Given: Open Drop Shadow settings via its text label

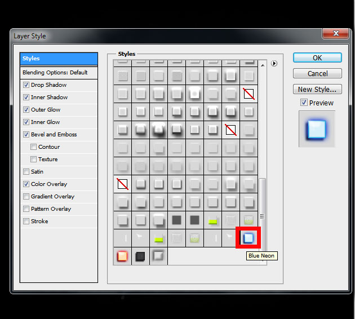Looking at the screenshot, I should pos(48,85).
